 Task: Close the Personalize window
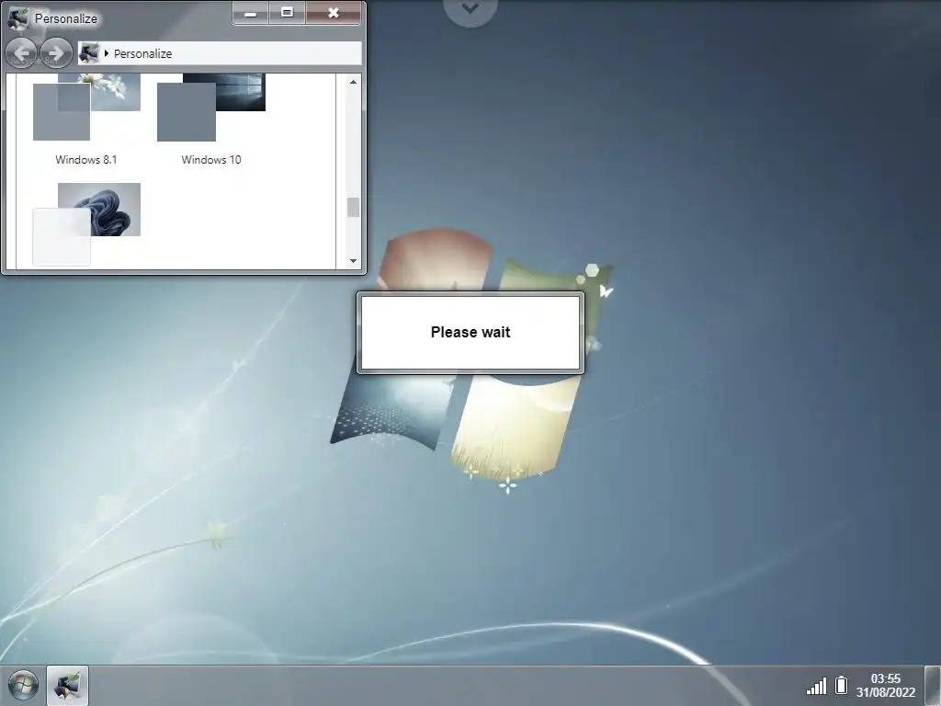click(x=334, y=13)
